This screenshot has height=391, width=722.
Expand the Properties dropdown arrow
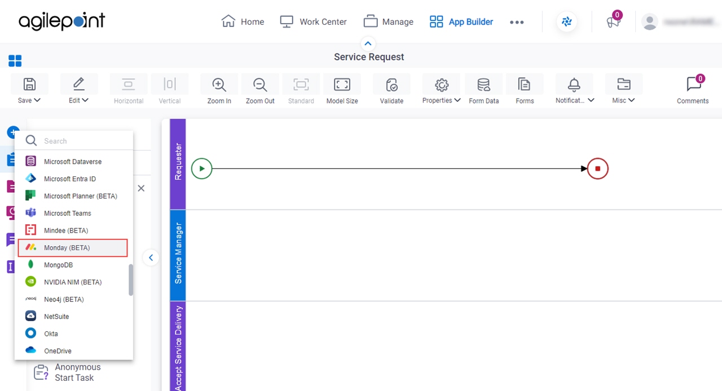[x=457, y=100]
